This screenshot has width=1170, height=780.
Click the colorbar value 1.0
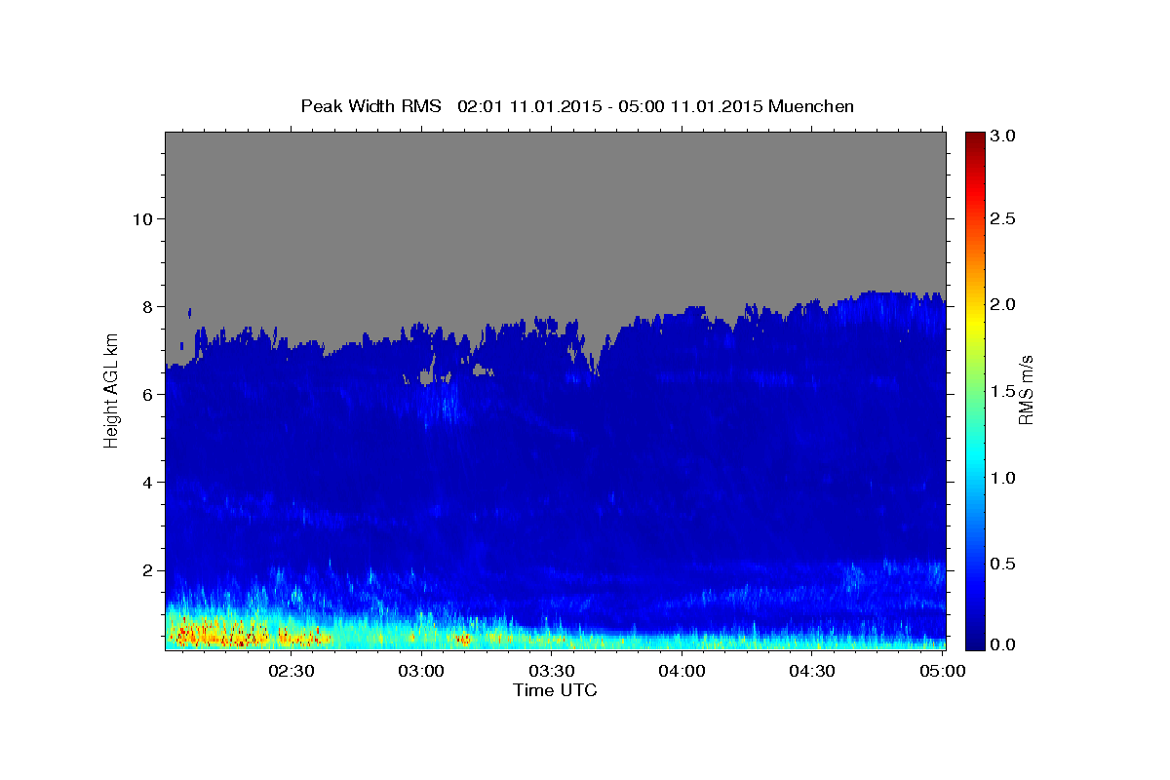(1003, 478)
